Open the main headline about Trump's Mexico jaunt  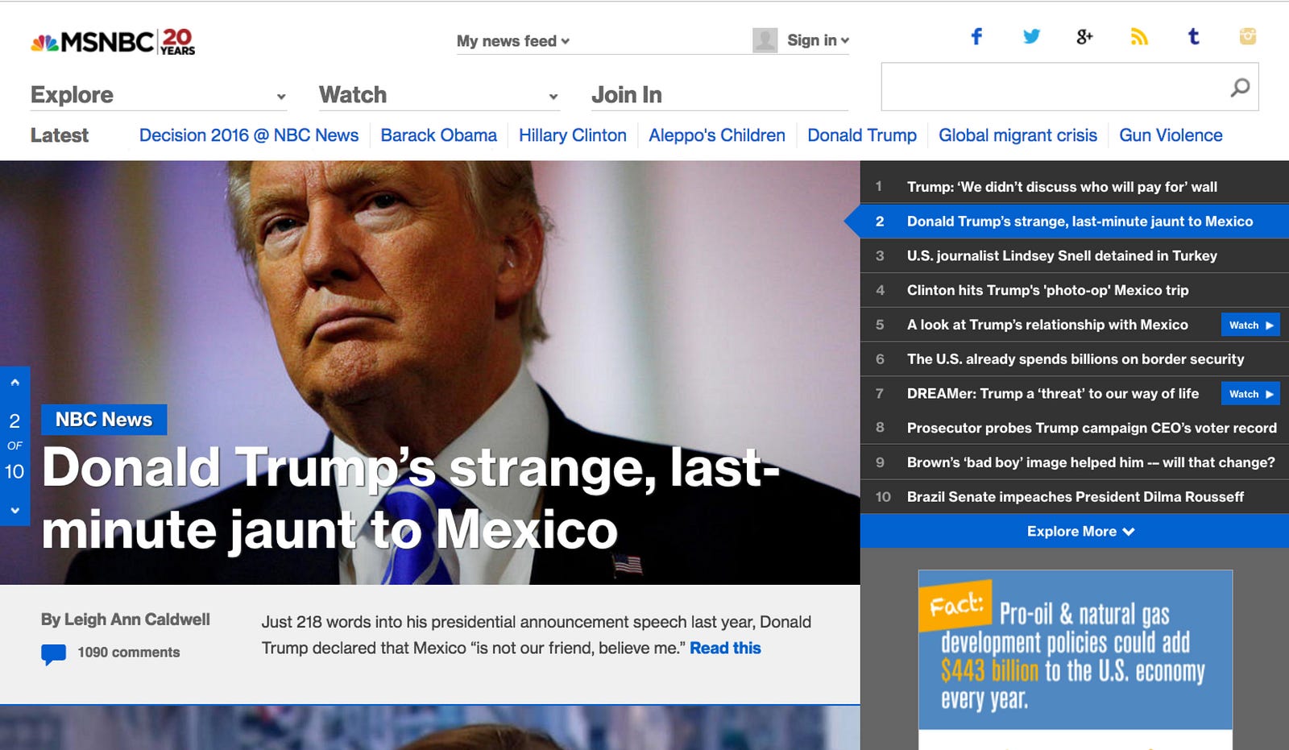click(x=411, y=499)
